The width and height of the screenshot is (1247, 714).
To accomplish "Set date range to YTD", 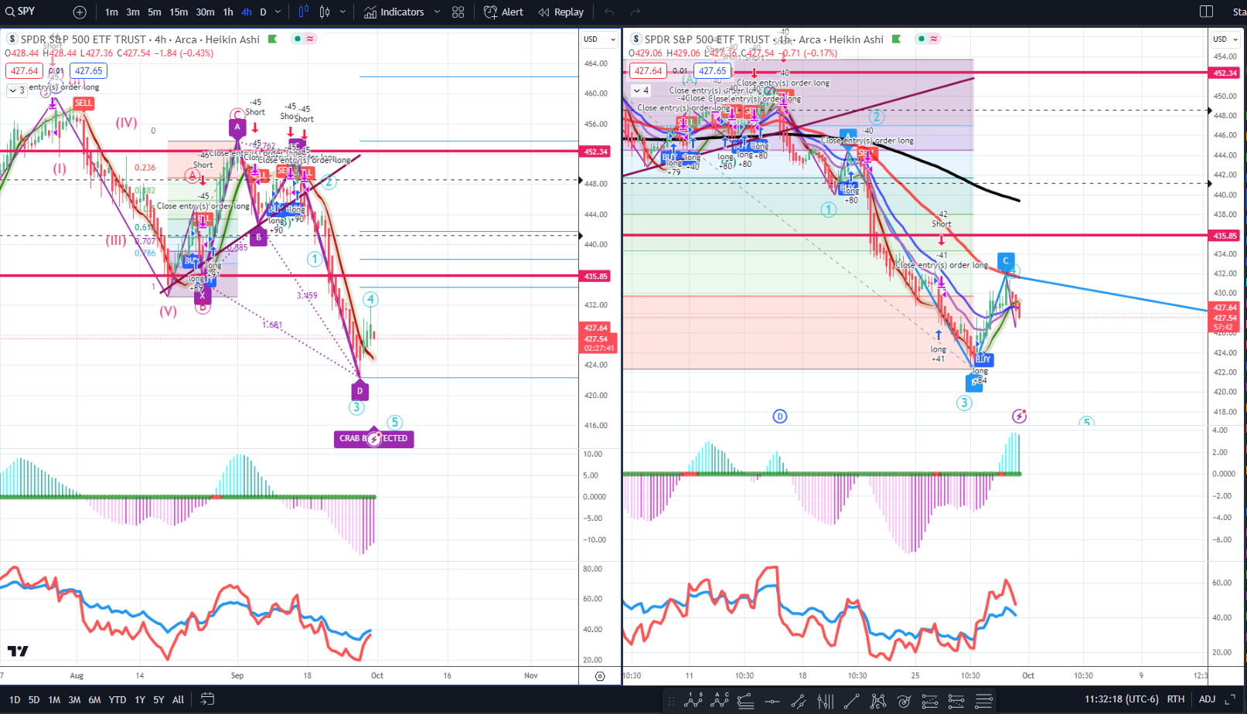I will click(117, 700).
